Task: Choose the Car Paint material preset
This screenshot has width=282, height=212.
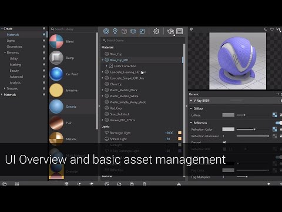Action: coord(72,74)
